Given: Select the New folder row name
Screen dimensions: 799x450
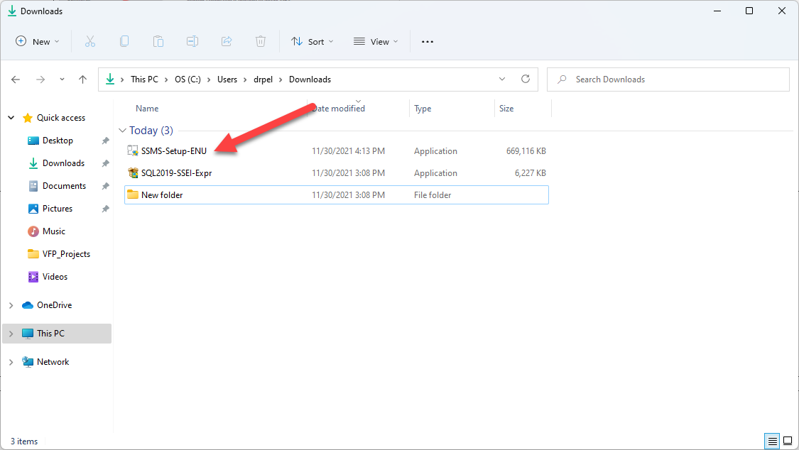Looking at the screenshot, I should point(161,195).
